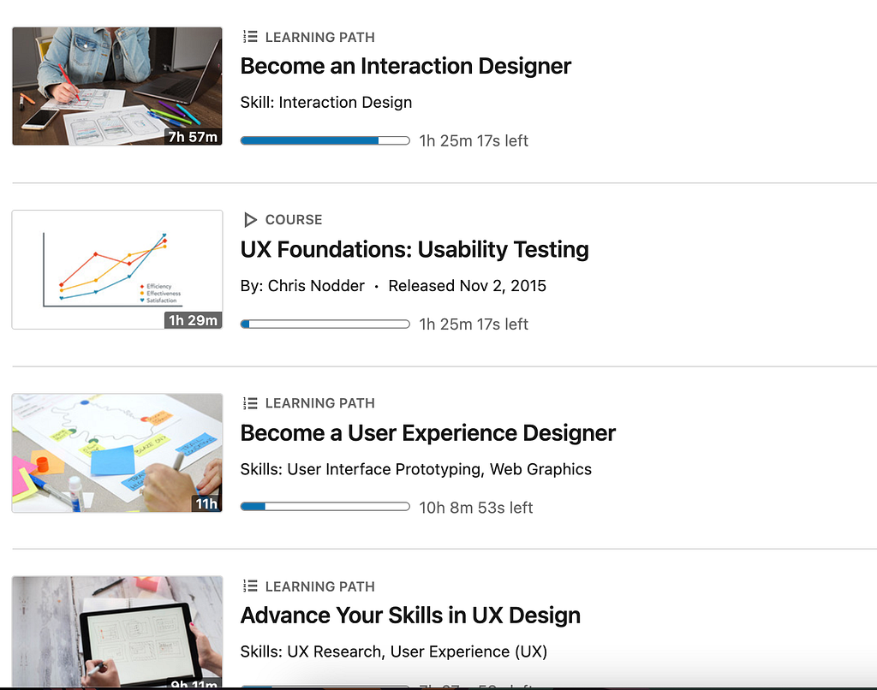Click the 1h 29m duration badge
The image size is (877, 690).
(x=193, y=321)
